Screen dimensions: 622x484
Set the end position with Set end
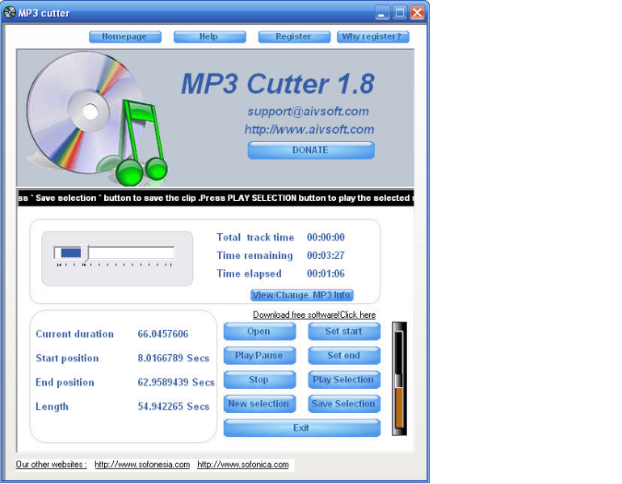(x=344, y=355)
